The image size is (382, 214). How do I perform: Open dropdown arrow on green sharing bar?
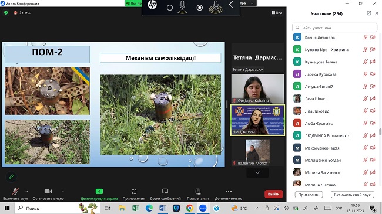pos(252,4)
